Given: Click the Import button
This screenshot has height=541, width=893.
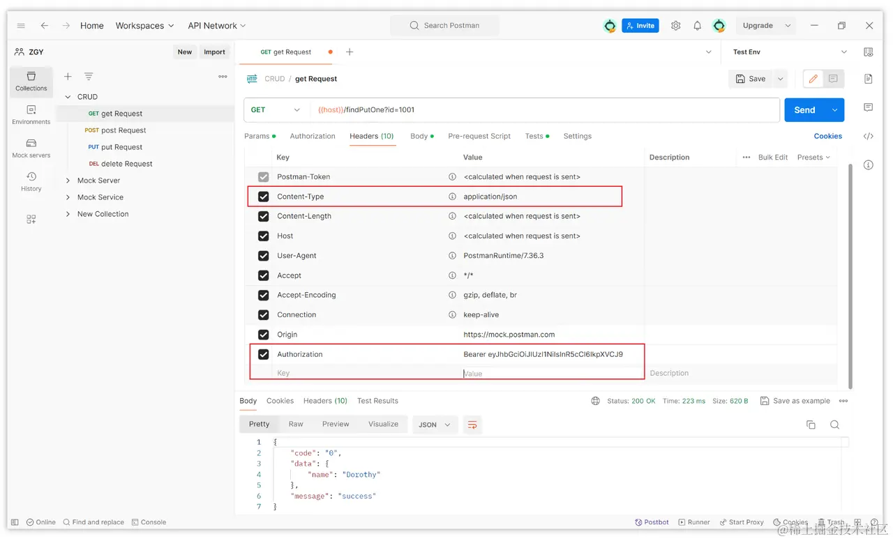Looking at the screenshot, I should 214,52.
